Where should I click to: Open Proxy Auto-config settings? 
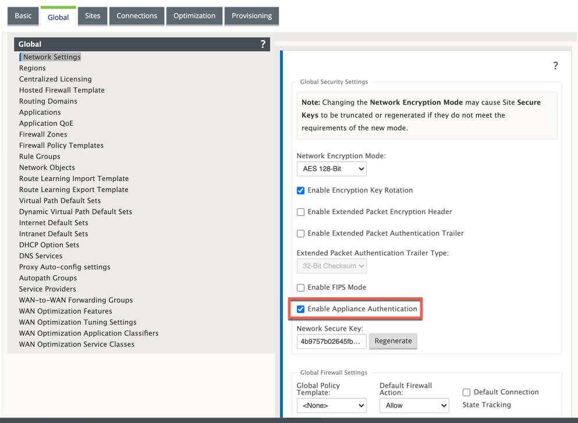65,267
